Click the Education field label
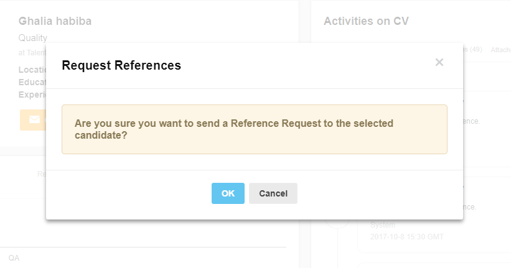This screenshot has height=268, width=511. click(32, 82)
